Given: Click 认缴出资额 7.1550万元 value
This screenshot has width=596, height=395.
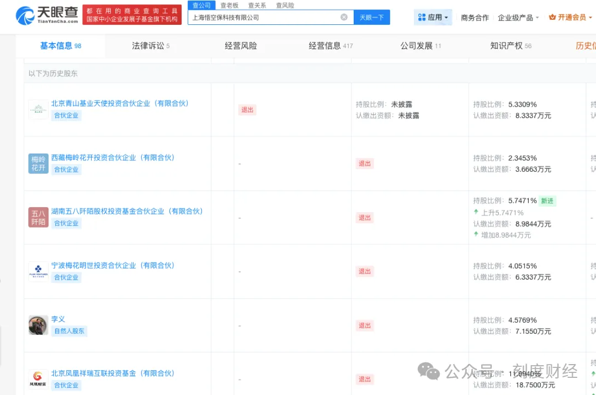Looking at the screenshot, I should (533, 331).
